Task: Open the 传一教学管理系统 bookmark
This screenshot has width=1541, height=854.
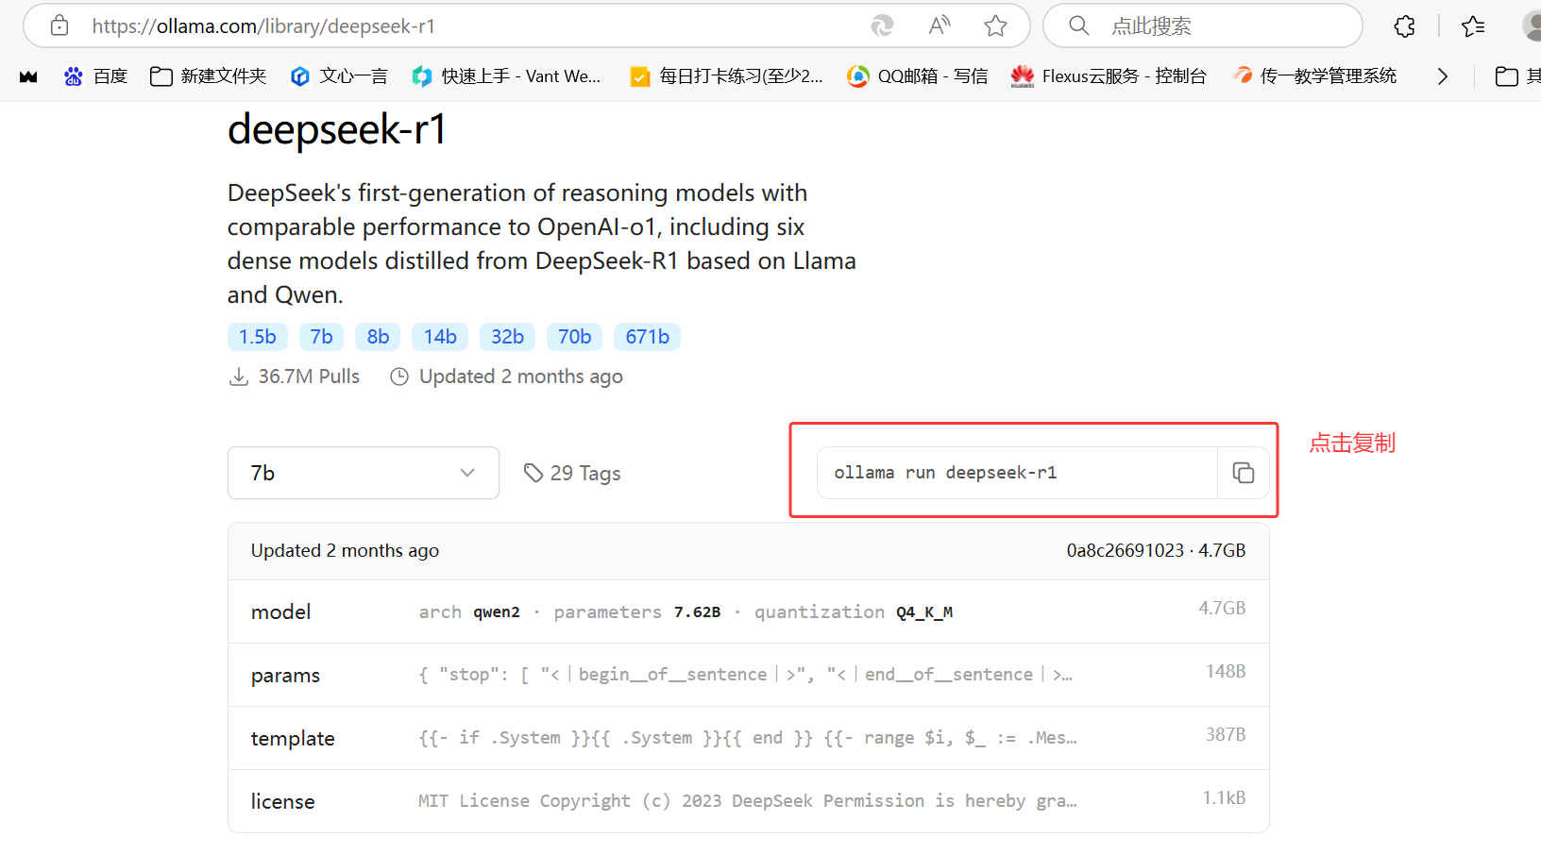Action: click(1314, 76)
